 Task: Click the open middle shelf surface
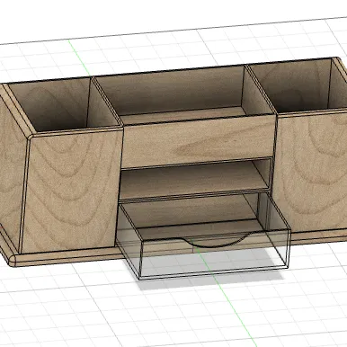point(193,180)
